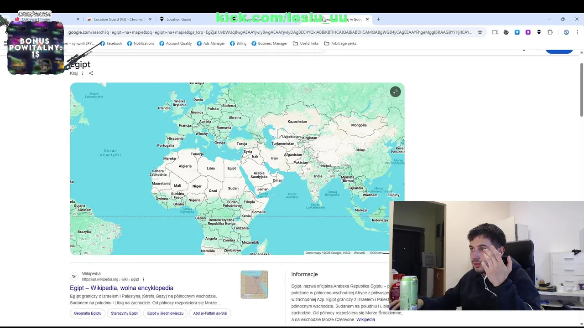Expand the Arbitrage perks bookmark folder

pyautogui.click(x=340, y=43)
